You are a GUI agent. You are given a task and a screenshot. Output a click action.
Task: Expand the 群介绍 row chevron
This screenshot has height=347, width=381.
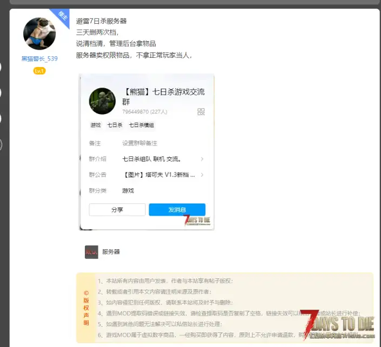(x=202, y=159)
